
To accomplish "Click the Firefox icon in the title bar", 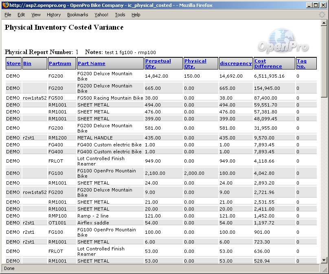I will coord(5,5).
